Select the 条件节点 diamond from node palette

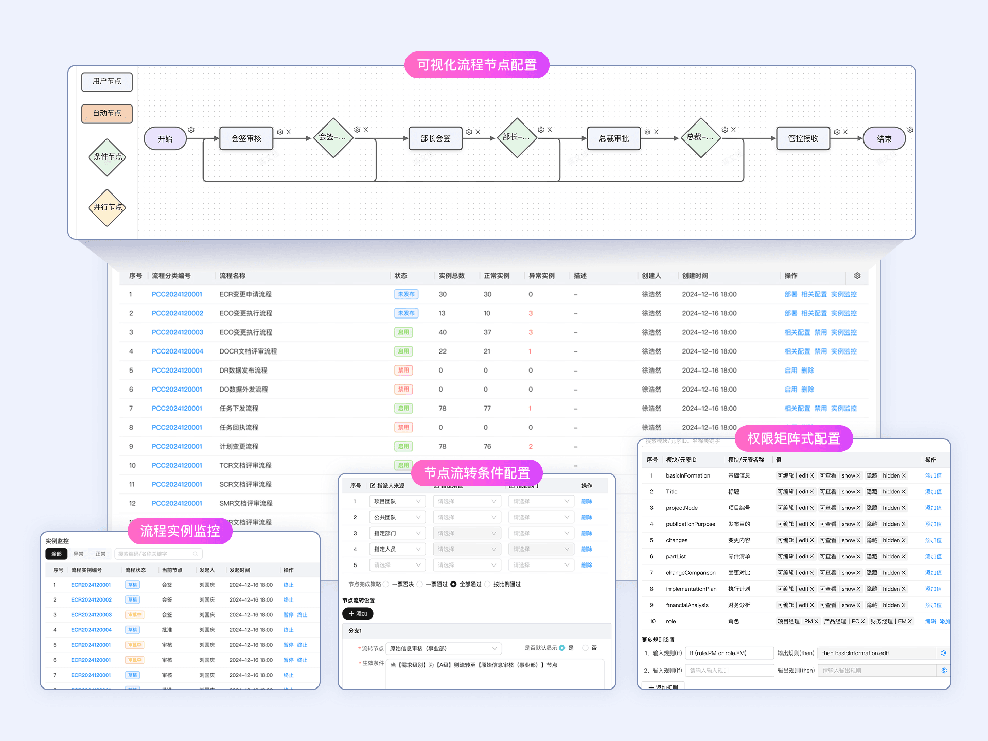click(x=107, y=157)
